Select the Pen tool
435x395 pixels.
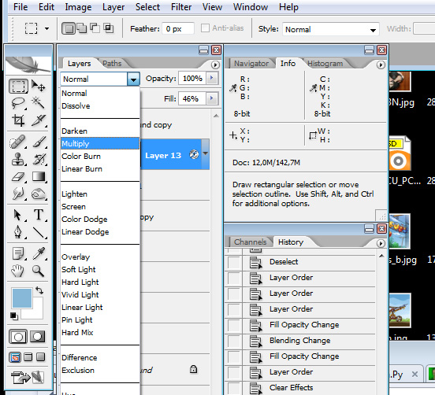pos(18,232)
